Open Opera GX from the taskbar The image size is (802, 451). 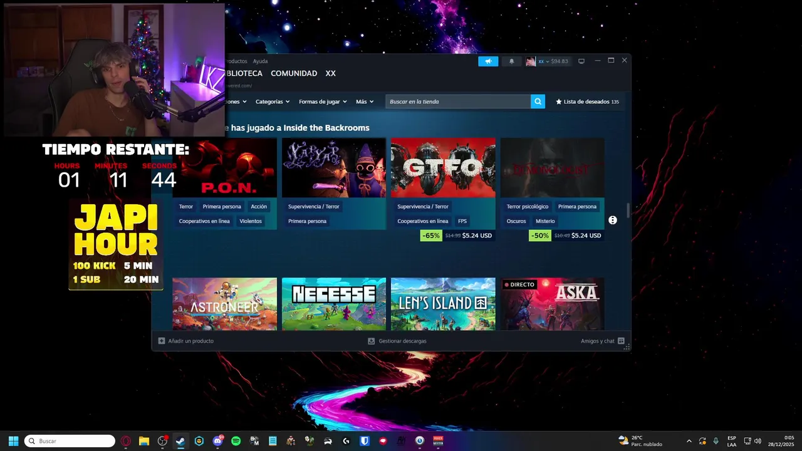coord(126,441)
